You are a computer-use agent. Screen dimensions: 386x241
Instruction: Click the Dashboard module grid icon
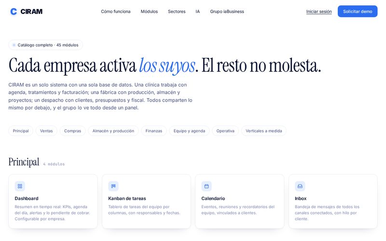pos(20,186)
